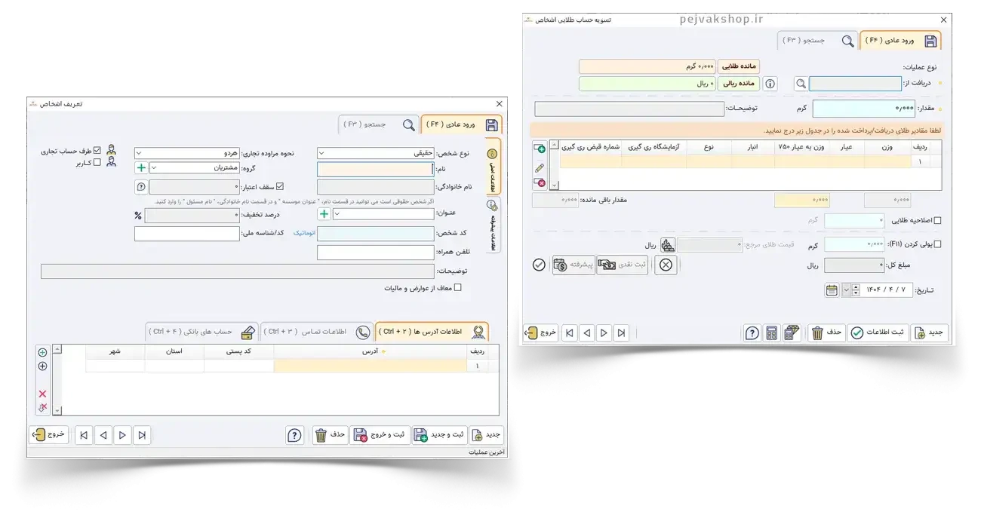This screenshot has width=981, height=521.
Task: Click the search magnifier beside the دریافت از field
Action: pyautogui.click(x=800, y=84)
